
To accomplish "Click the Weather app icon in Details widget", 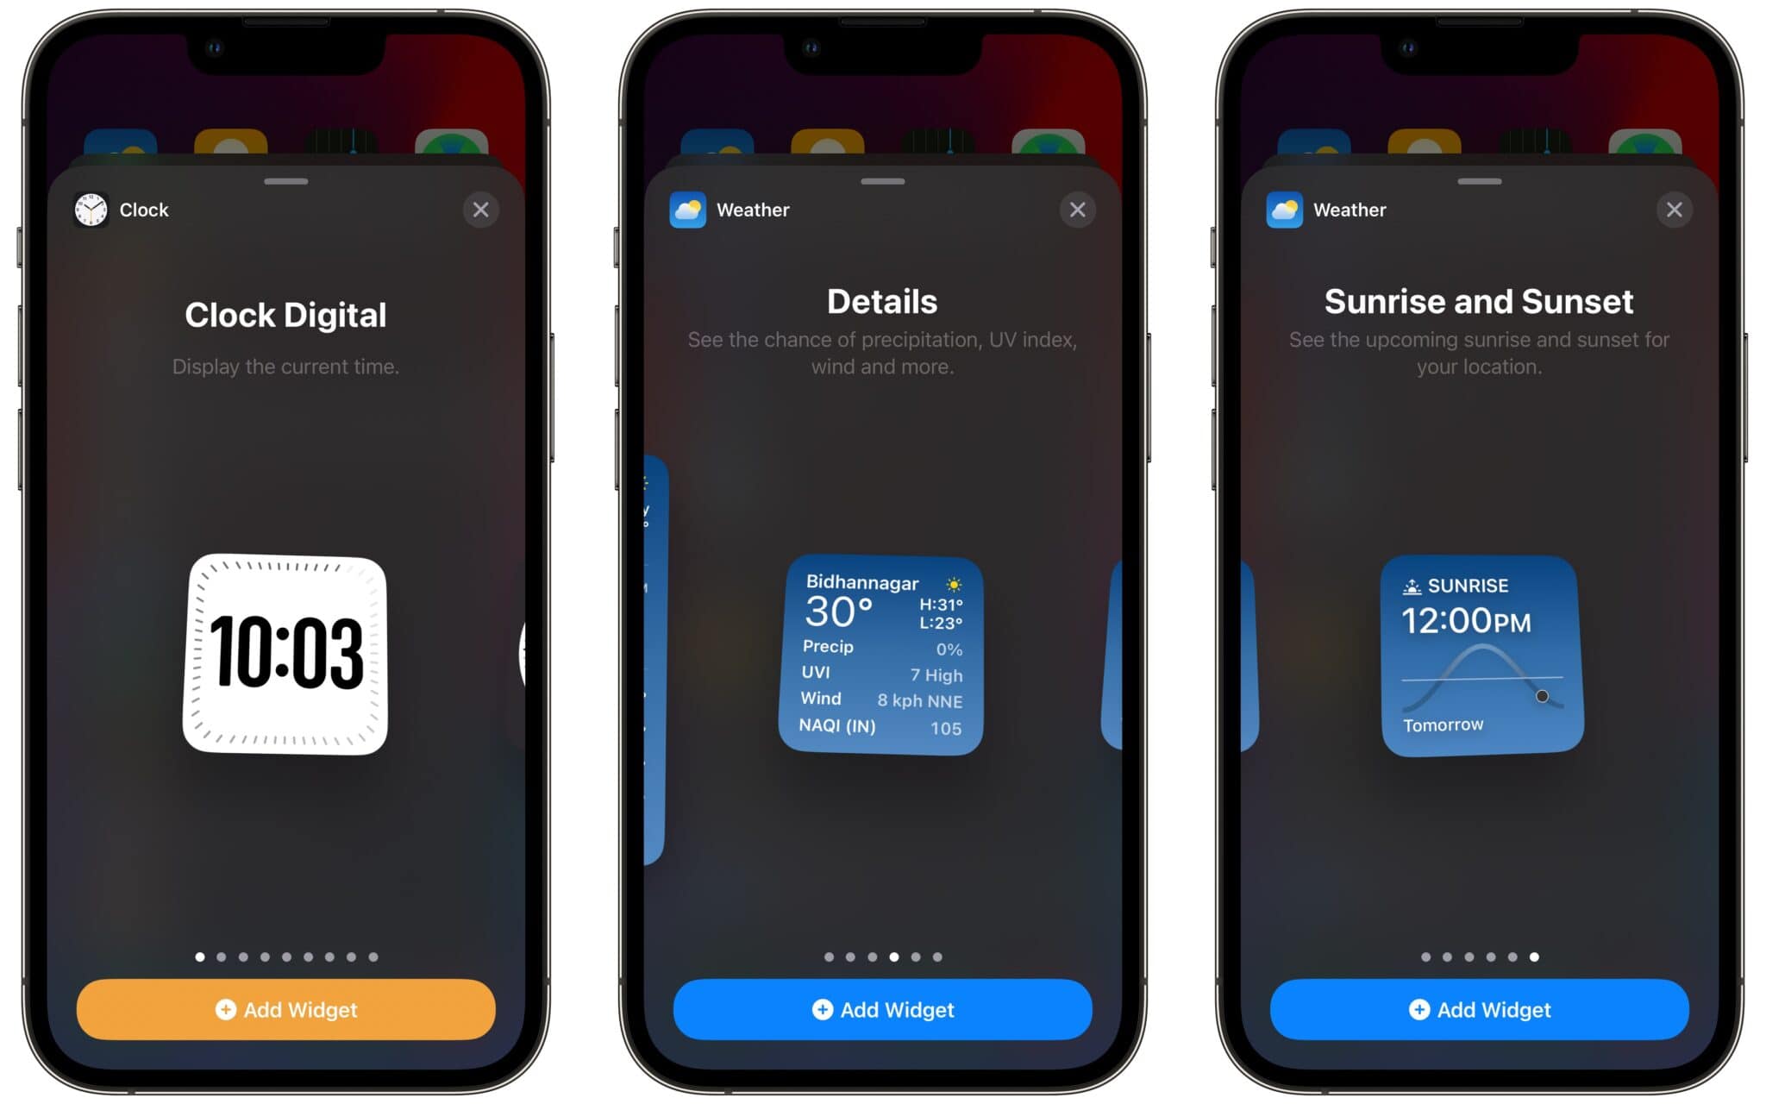I will click(689, 210).
